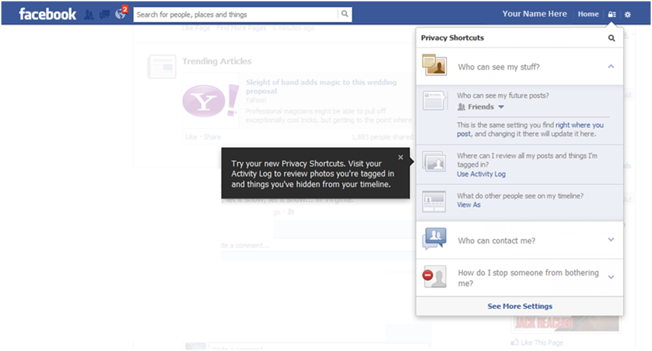652x351 pixels.
Task: Open the settings gear menu
Action: point(628,15)
